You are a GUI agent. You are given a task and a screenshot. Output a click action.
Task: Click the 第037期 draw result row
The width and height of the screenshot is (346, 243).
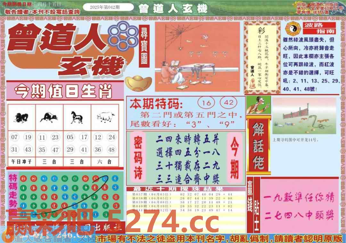pyautogui.click(x=182, y=195)
